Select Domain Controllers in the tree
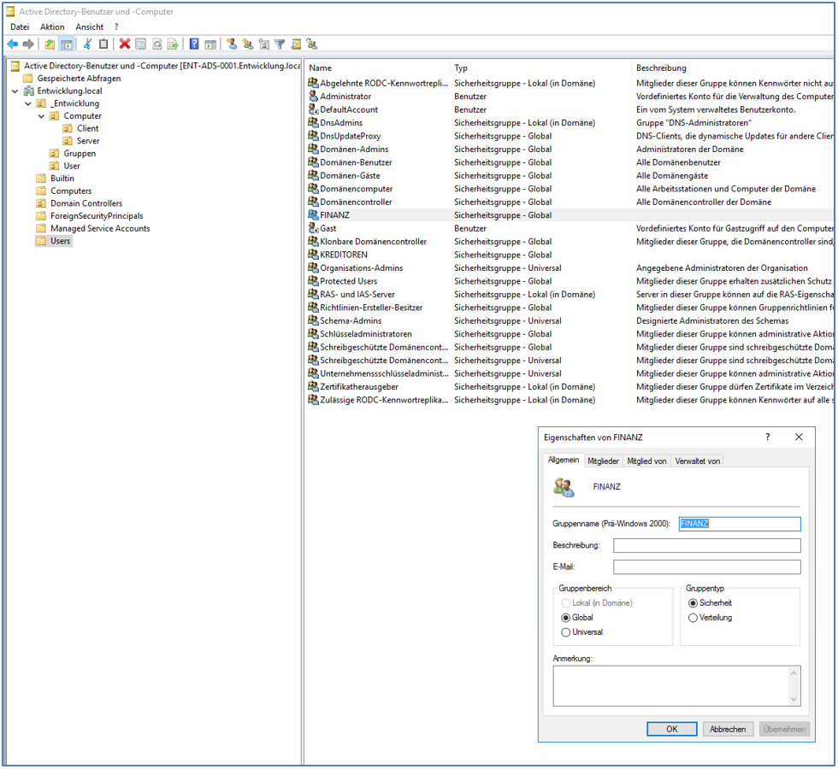 point(86,203)
